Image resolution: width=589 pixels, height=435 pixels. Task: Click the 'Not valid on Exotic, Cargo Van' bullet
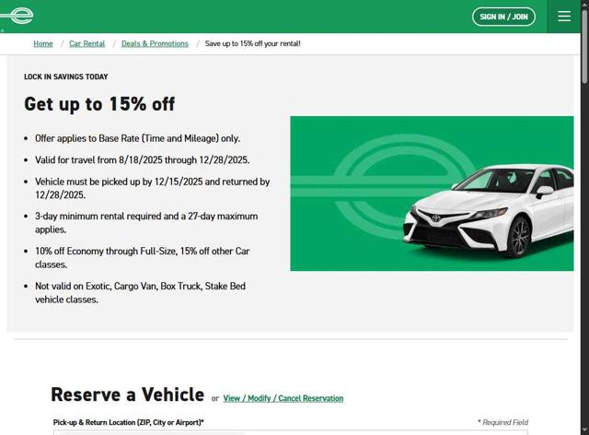140,293
